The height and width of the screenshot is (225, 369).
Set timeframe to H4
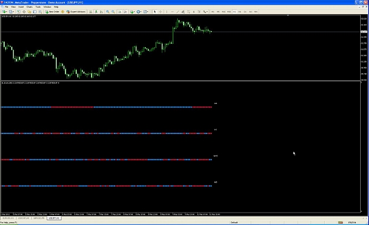click(240, 12)
